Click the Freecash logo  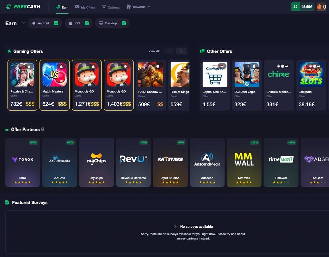23,7
